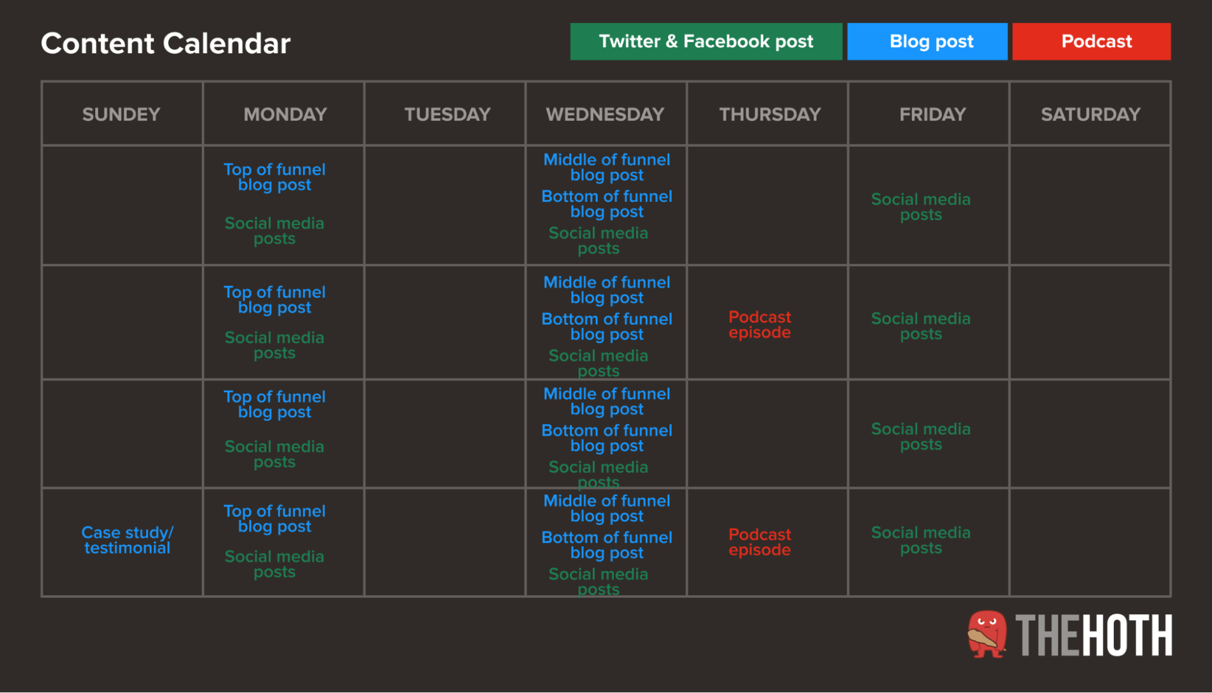Open last Monday's Social media posts entry
The width and height of the screenshot is (1212, 693).
click(x=275, y=564)
